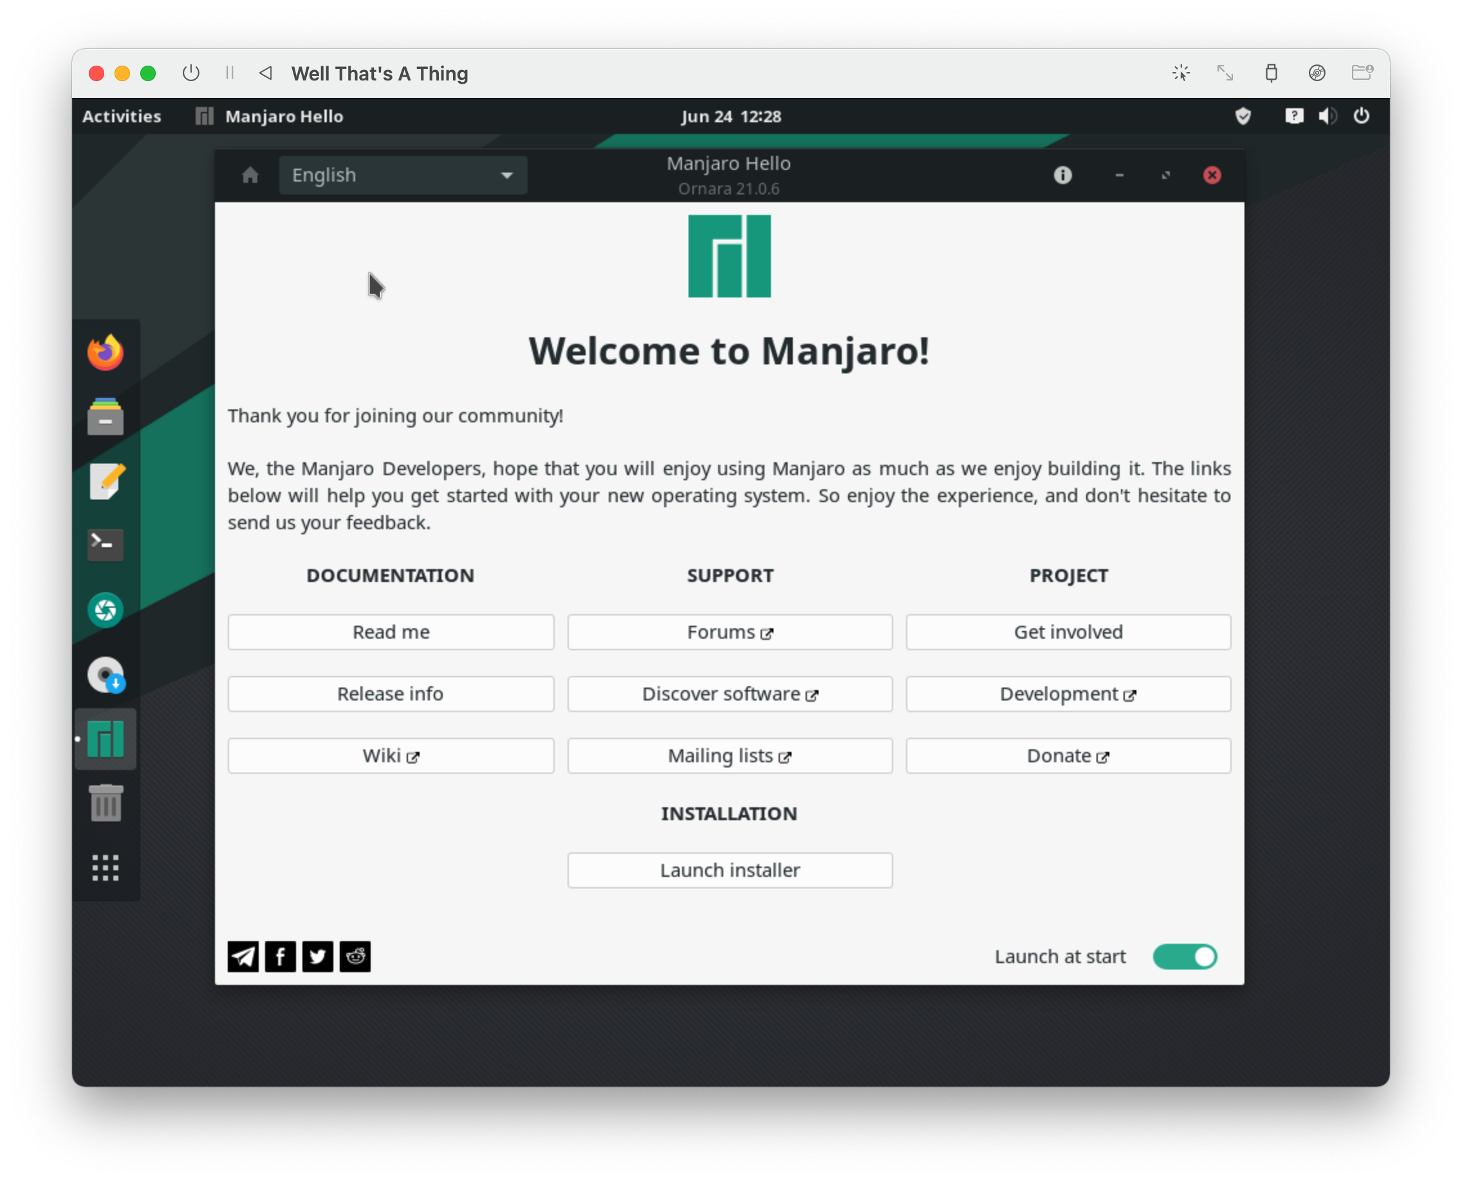The height and width of the screenshot is (1182, 1462).
Task: Open Release info
Action: click(391, 694)
